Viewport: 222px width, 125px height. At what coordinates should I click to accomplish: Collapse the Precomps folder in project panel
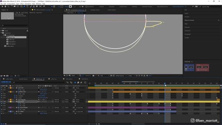point(3,35)
